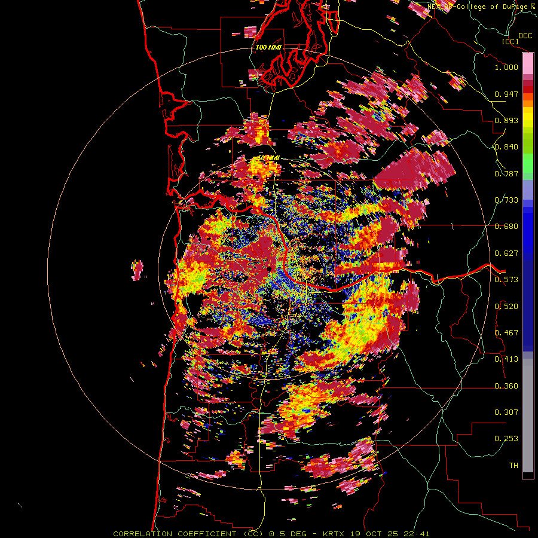Image resolution: width=538 pixels, height=538 pixels.
Task: Click the 1.000 legend value
Action: point(506,67)
